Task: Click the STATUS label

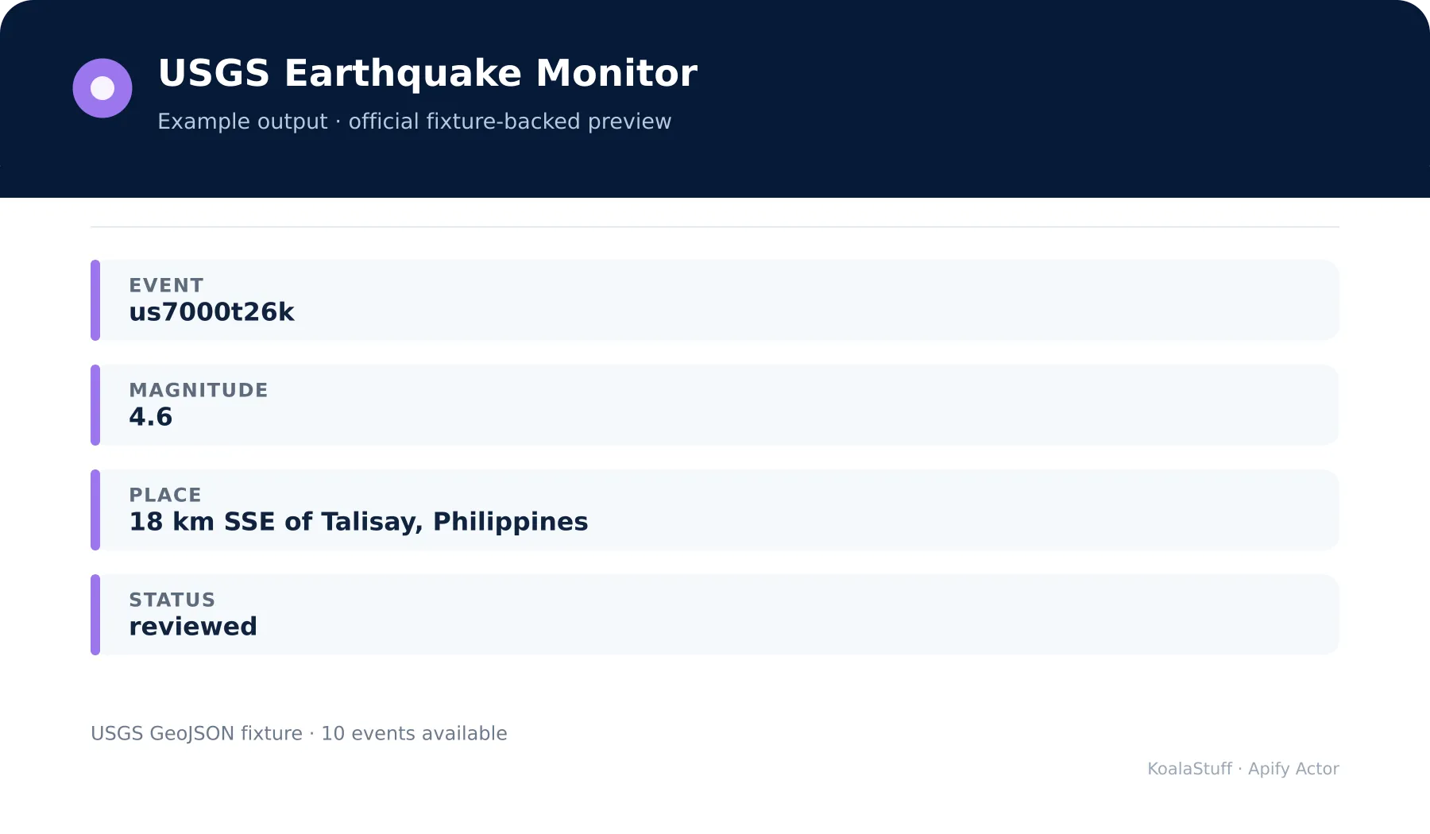Action: (172, 600)
